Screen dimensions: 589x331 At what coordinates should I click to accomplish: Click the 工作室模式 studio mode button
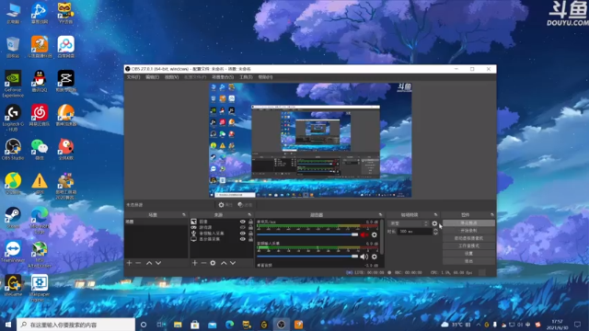pyautogui.click(x=468, y=245)
